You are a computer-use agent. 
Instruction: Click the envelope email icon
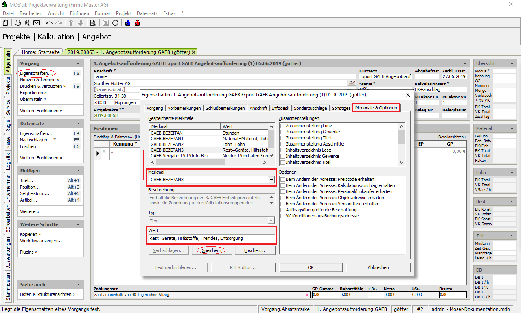coord(37,23)
